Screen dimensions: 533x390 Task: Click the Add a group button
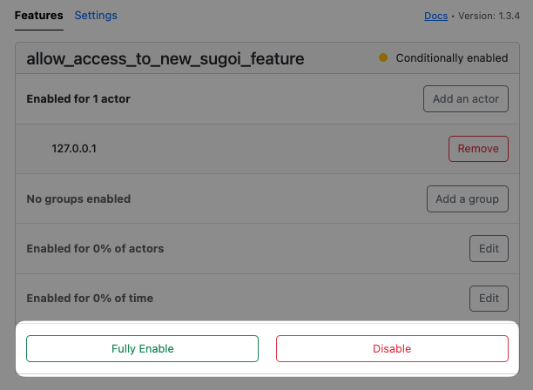tap(468, 198)
